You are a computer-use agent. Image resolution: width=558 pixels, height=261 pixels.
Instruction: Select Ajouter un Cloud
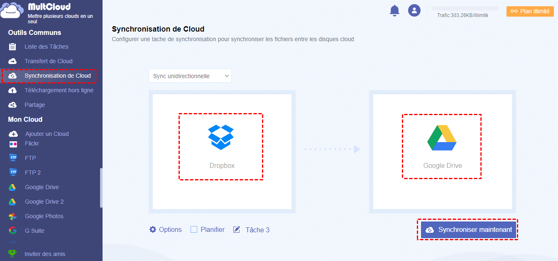tap(47, 134)
